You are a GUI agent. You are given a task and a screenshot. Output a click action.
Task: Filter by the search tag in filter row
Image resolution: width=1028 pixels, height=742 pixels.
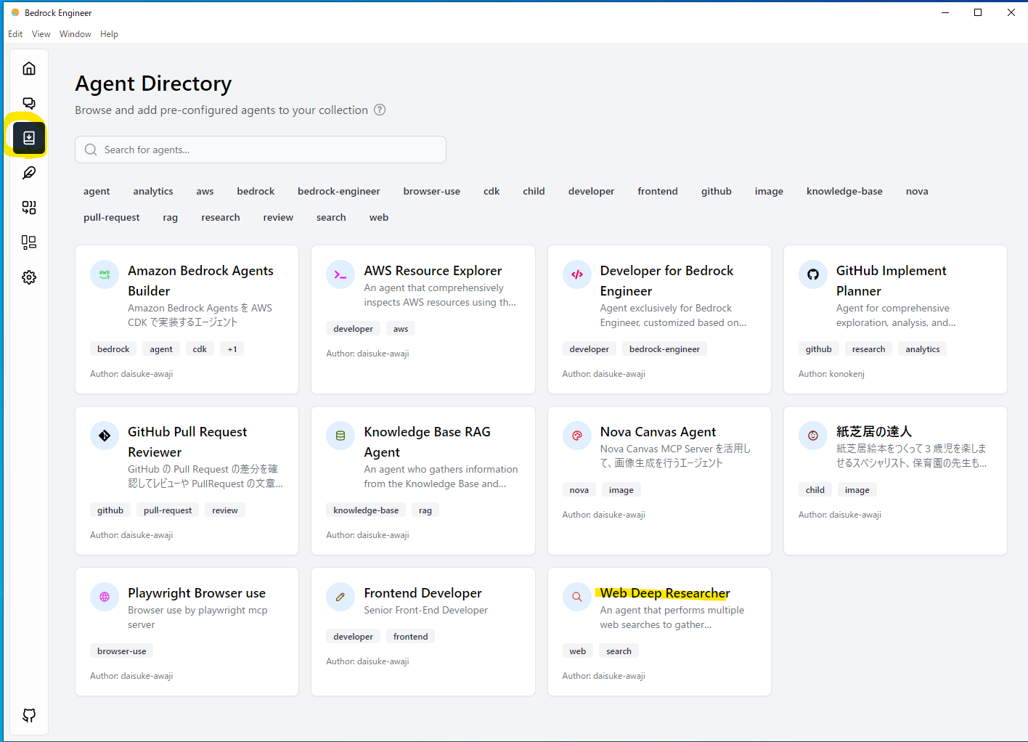click(331, 218)
